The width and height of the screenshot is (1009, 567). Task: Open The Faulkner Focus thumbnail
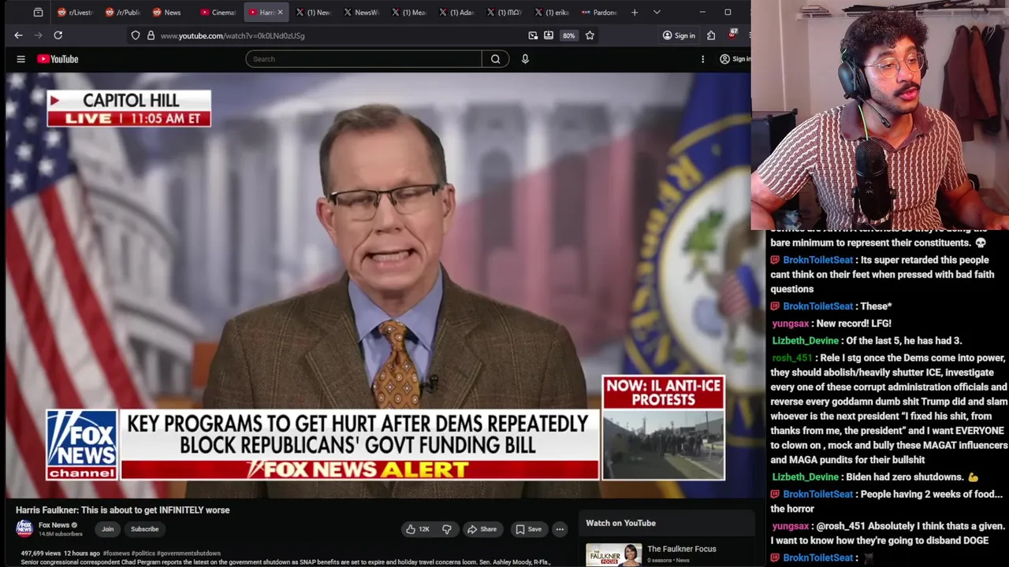(613, 554)
